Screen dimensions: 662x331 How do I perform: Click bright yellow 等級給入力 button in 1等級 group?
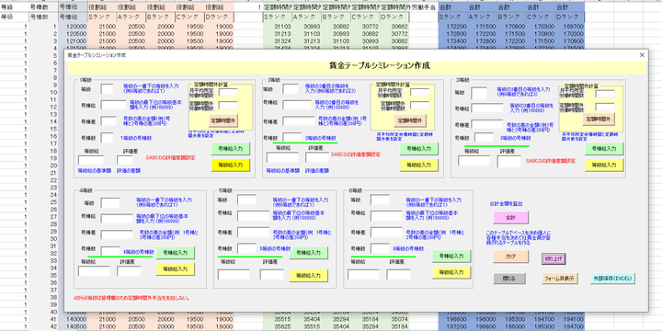[231, 165]
